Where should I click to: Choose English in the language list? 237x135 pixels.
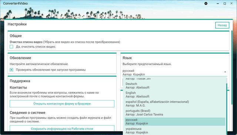[175, 95]
